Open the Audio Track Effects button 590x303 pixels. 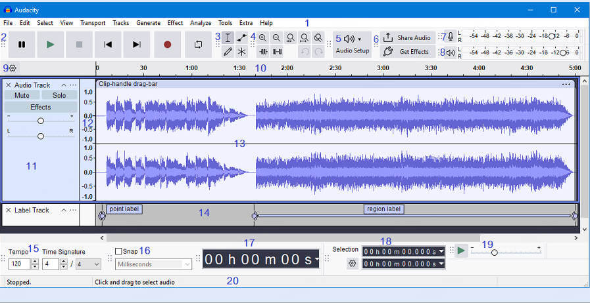click(x=41, y=108)
